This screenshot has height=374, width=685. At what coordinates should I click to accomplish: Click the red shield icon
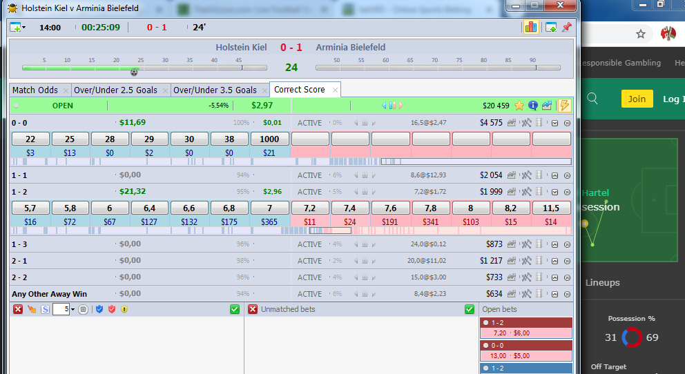pyautogui.click(x=112, y=309)
